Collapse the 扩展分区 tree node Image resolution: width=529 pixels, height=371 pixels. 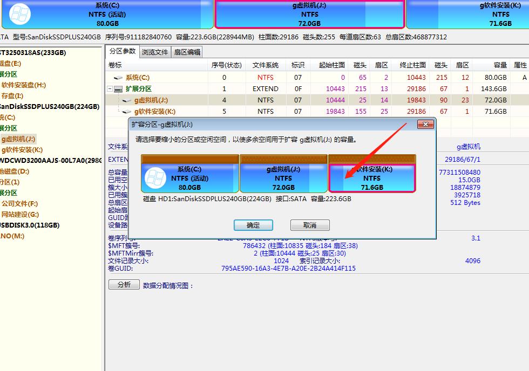[110, 88]
